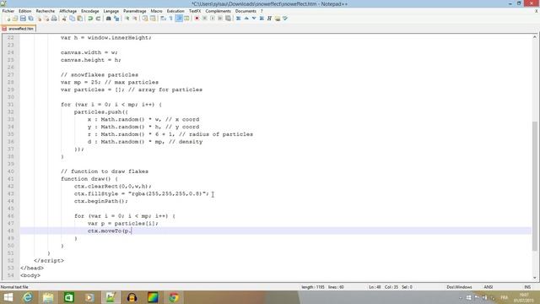
Task: Toggle word wrap in toolbar
Action: pyautogui.click(x=163, y=19)
